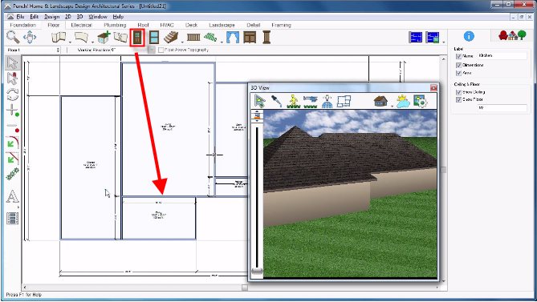537x302 pixels.
Task: Select the Stairs tool
Action: click(x=170, y=37)
